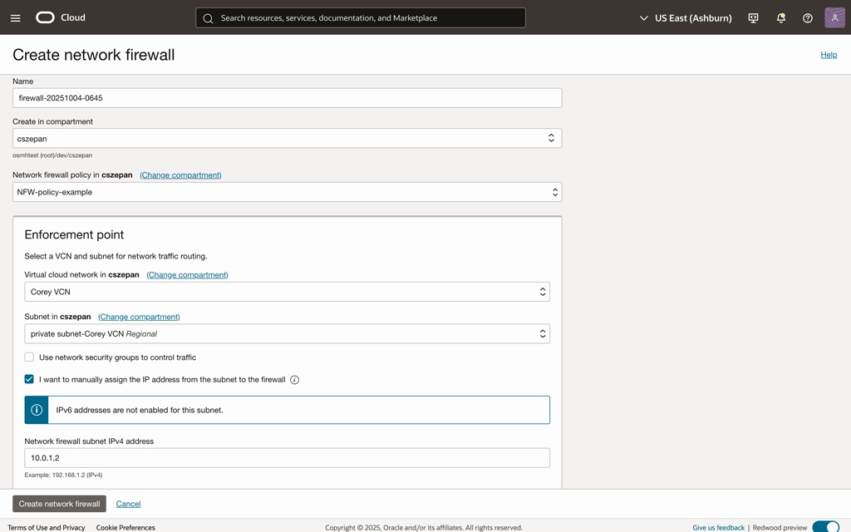The image size is (851, 532).
Task: Open the US East (Ashburn) region menu
Action: click(685, 17)
